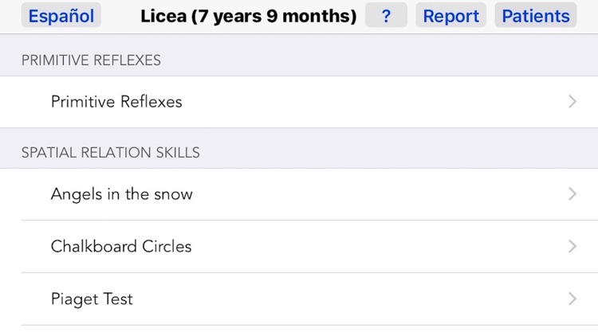Click the word 'snow' in Angels row
The height and width of the screenshot is (336, 598).
173,195
